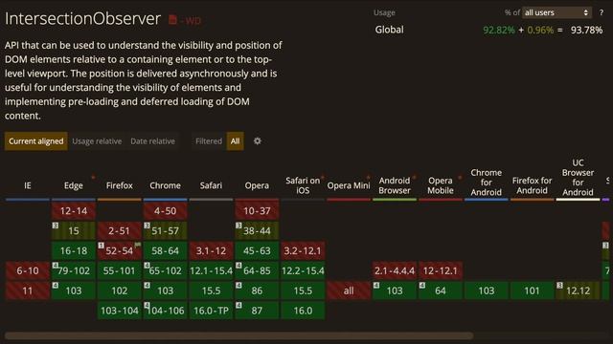
Task: Select the Edge 15 cell
Action: pyautogui.click(x=74, y=231)
